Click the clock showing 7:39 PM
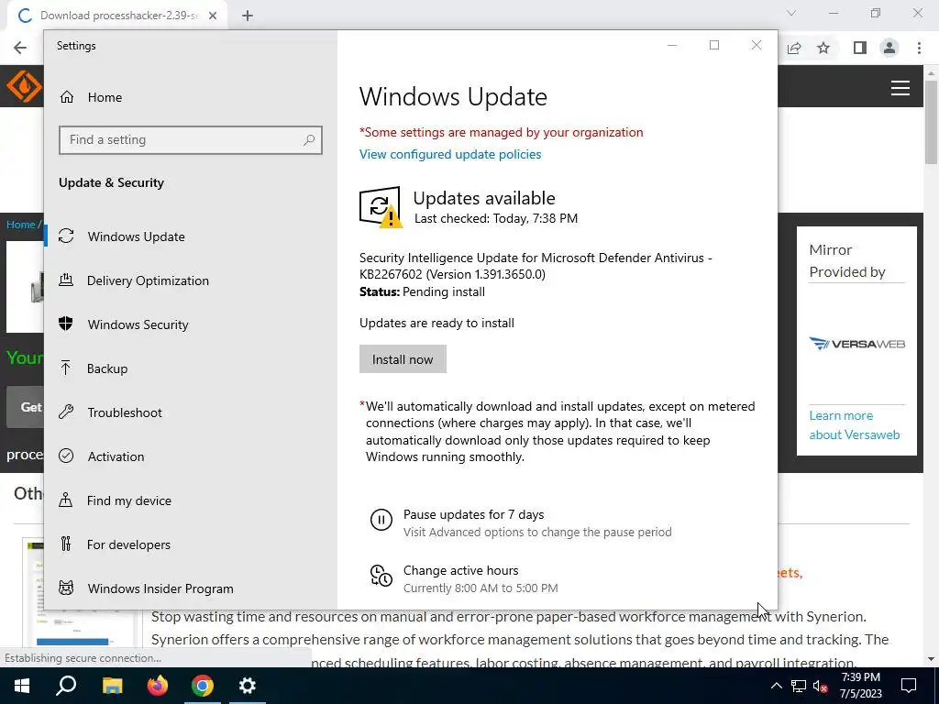This screenshot has height=704, width=939. [860, 677]
